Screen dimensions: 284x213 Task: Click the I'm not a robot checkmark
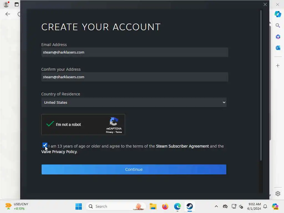[x=50, y=124]
